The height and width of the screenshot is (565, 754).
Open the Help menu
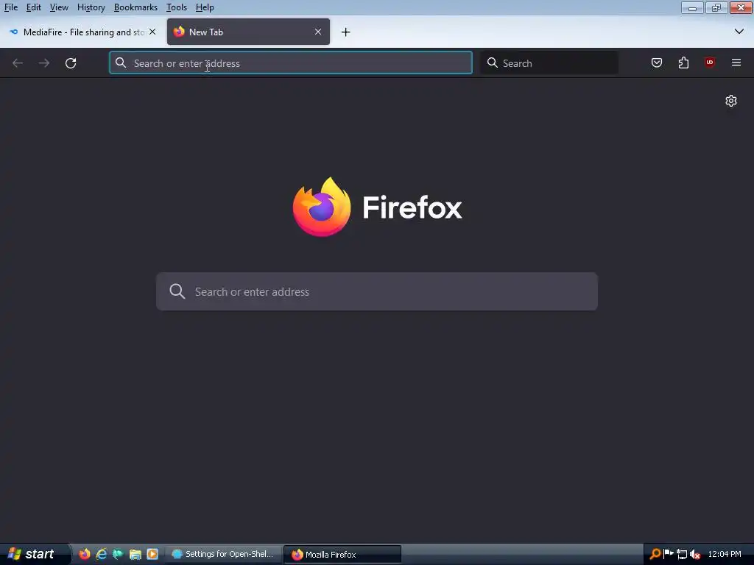205,7
